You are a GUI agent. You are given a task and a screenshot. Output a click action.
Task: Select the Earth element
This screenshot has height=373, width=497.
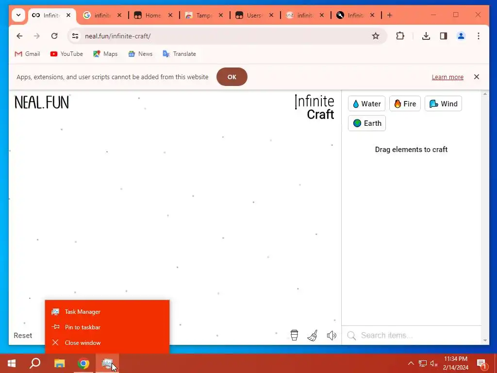click(x=367, y=123)
